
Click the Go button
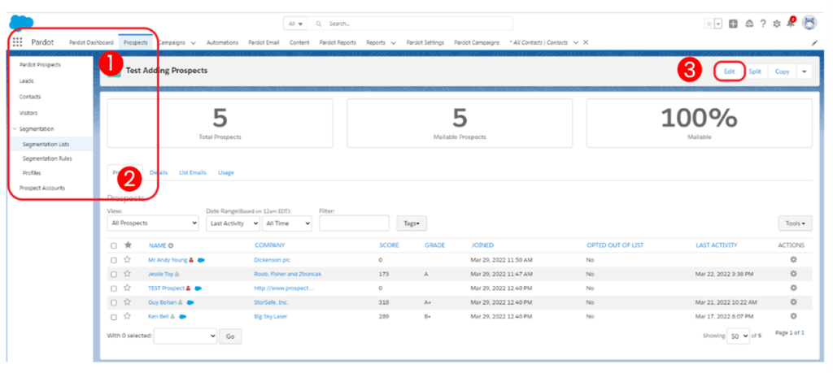point(230,336)
